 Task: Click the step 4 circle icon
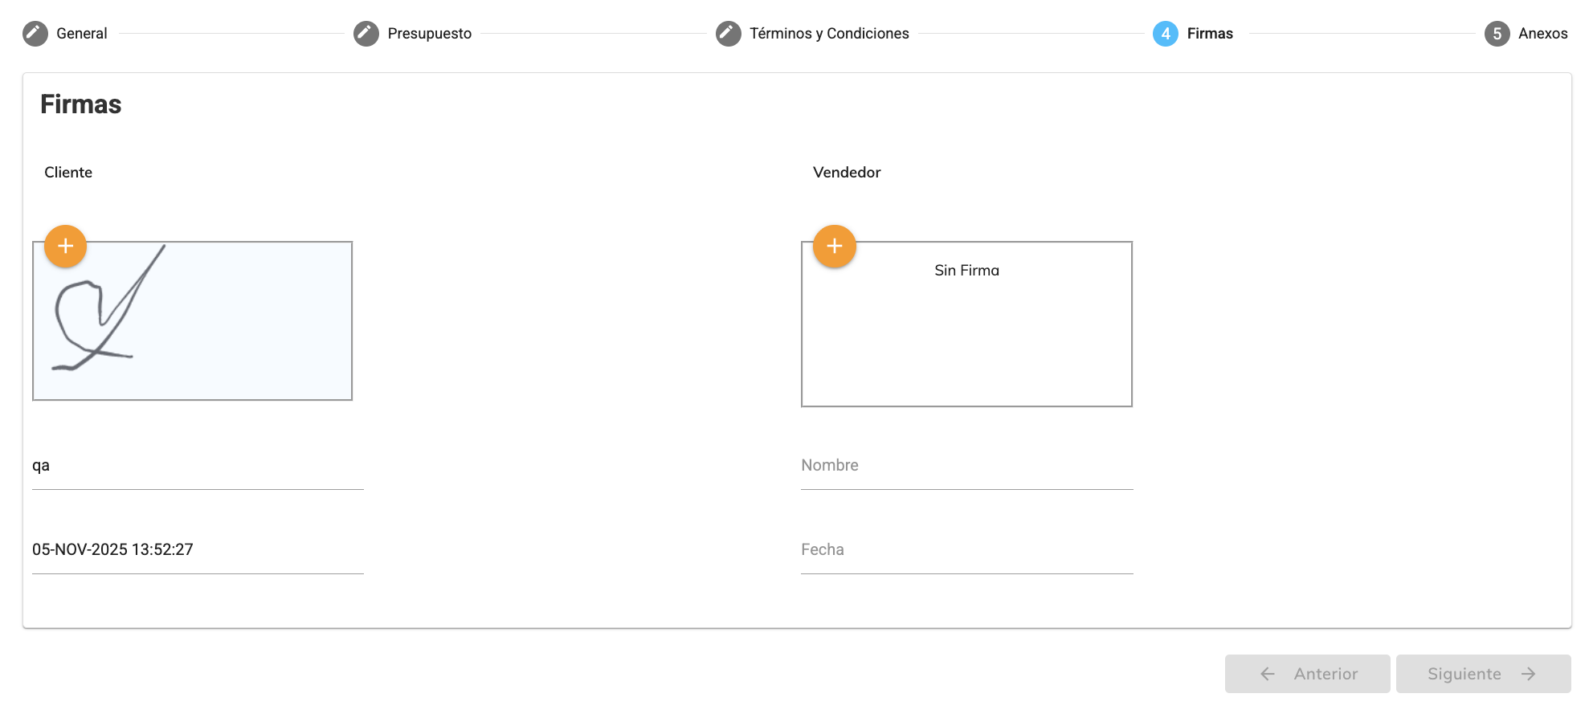[1166, 34]
